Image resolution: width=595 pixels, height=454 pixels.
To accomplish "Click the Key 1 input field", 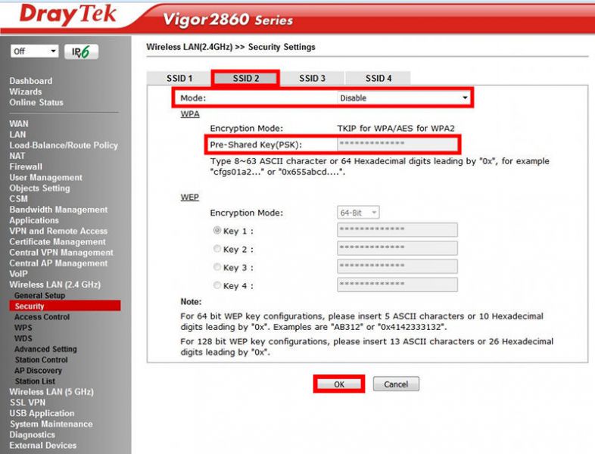I will (397, 230).
